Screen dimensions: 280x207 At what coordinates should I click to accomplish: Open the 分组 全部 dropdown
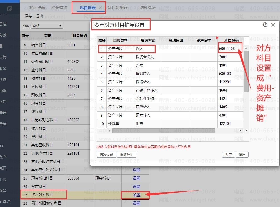[47, 26]
